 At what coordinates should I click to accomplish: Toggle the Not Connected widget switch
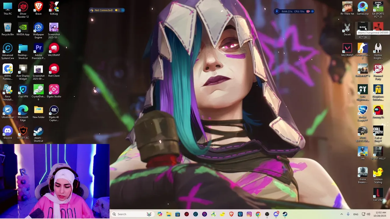117,10
